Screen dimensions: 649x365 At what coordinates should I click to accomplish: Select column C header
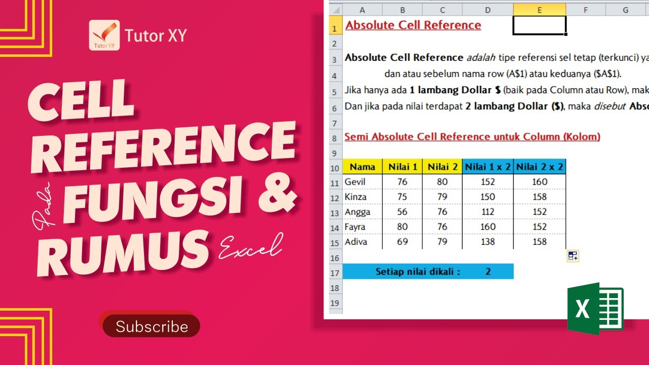point(442,10)
